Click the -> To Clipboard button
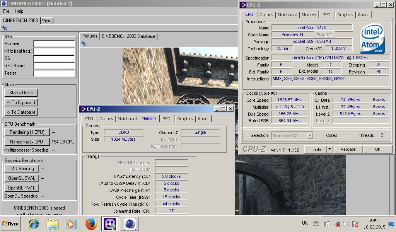The height and width of the screenshot is (232, 396). pos(21,102)
